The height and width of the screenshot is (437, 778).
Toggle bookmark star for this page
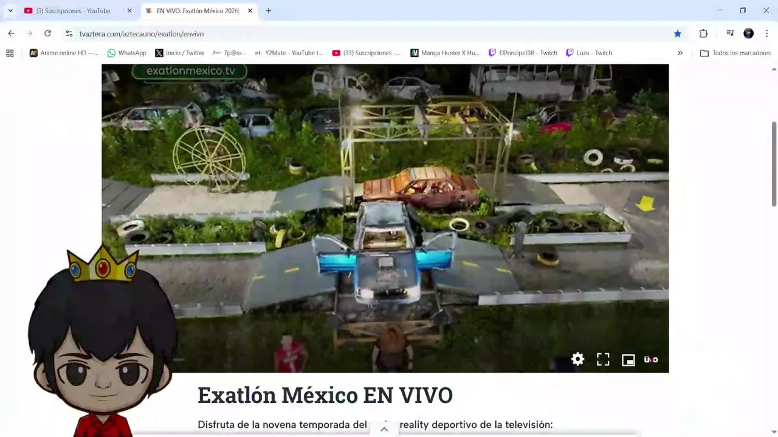[678, 33]
